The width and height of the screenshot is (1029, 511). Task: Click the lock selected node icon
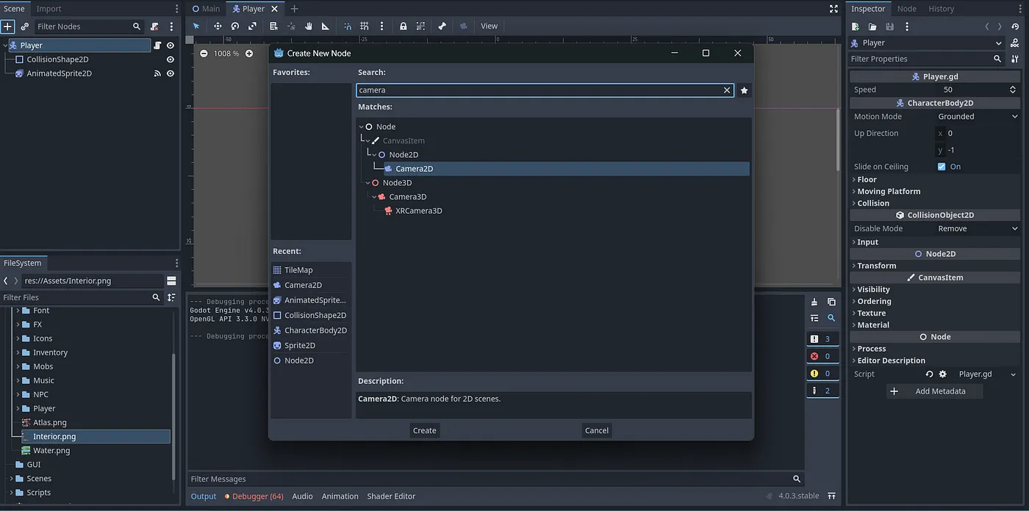click(404, 26)
